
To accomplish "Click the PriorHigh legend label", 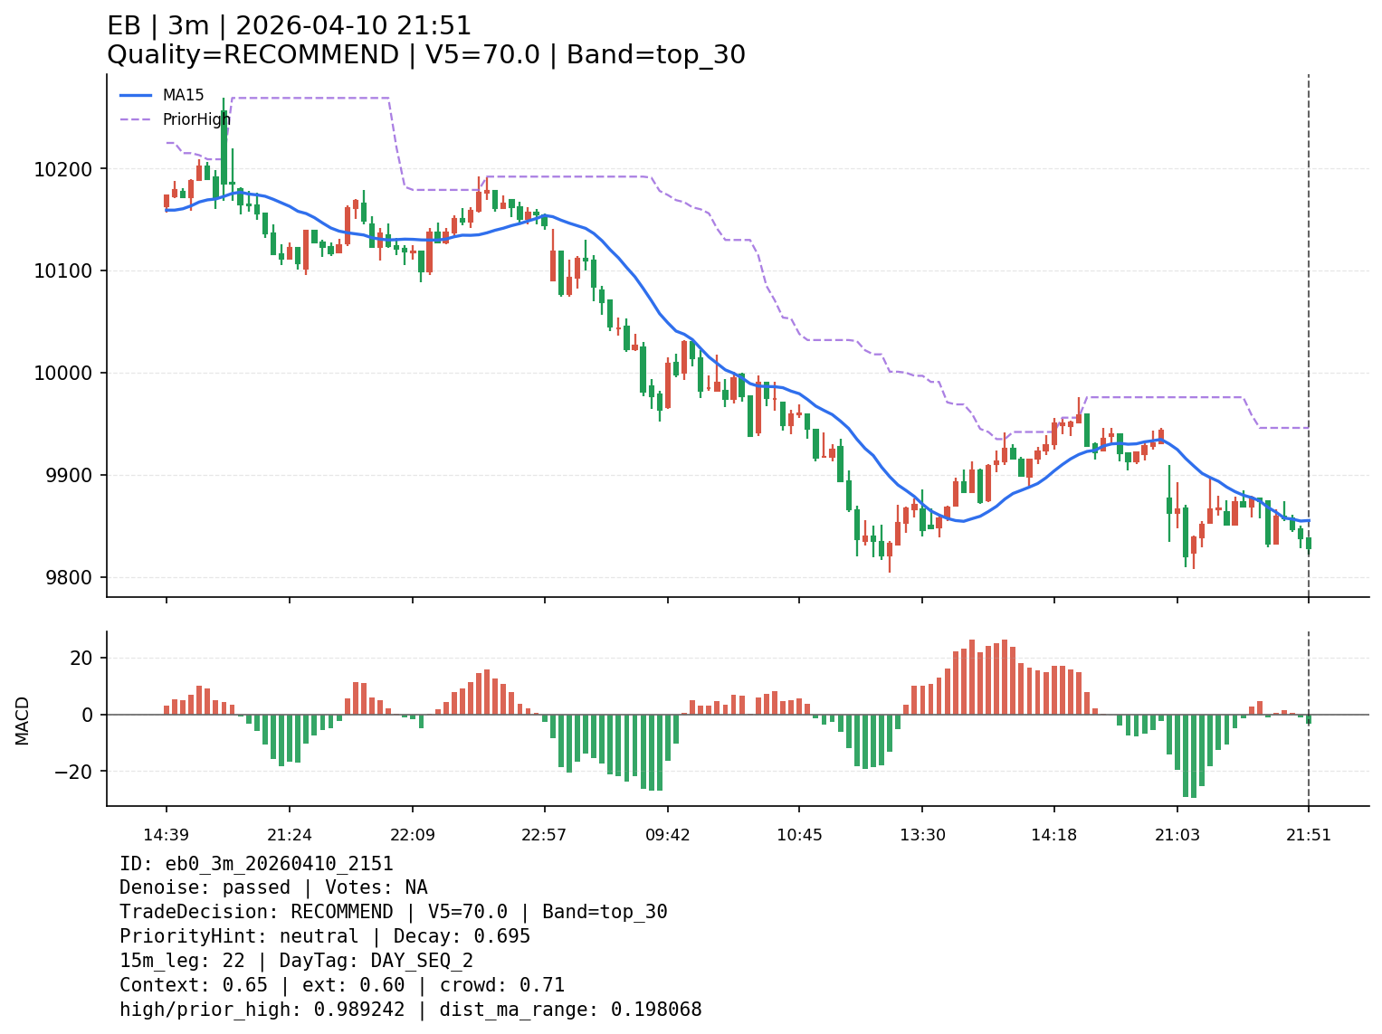I will tap(196, 119).
